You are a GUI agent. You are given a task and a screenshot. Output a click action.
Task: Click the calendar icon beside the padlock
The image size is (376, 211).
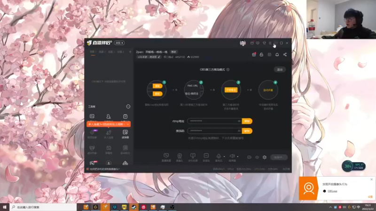coord(269,54)
